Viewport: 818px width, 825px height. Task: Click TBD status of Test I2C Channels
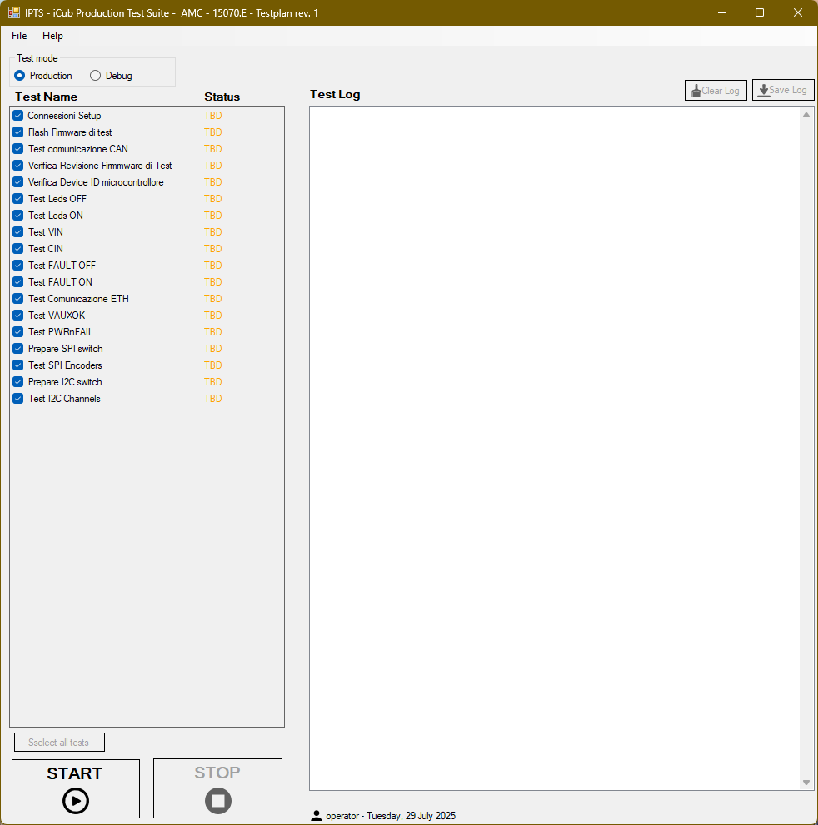213,399
